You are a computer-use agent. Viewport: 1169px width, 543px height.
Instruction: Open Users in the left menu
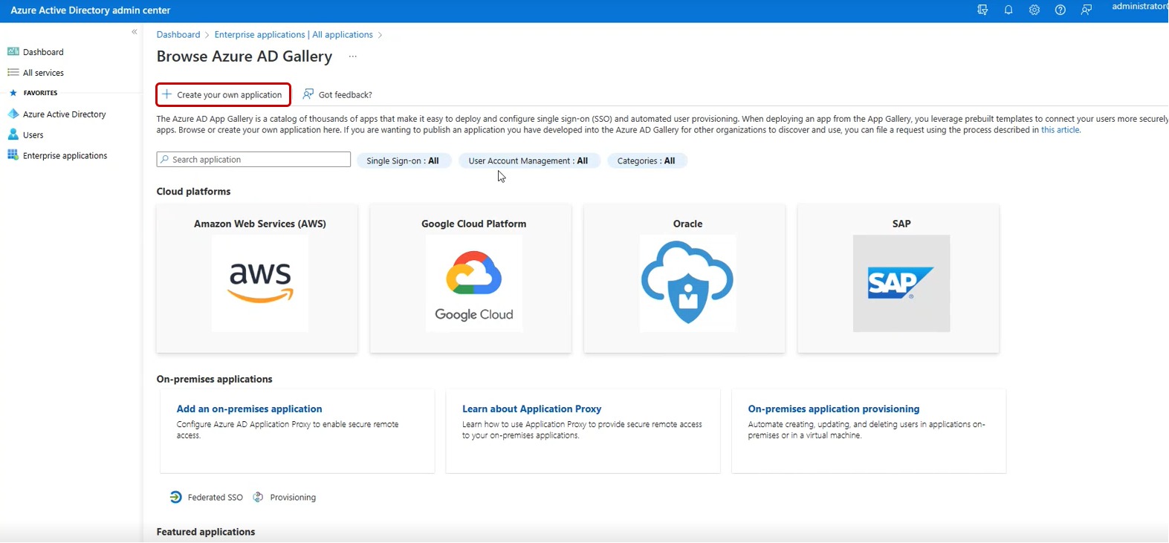[33, 135]
